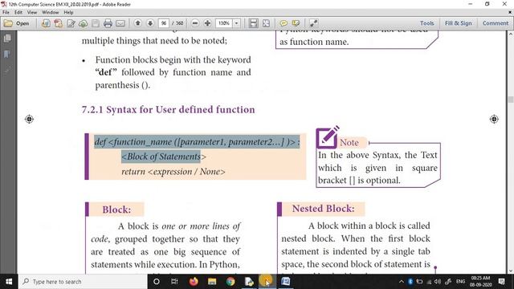Open the Edit menu
This screenshot has height=289, width=514.
(x=18, y=13)
